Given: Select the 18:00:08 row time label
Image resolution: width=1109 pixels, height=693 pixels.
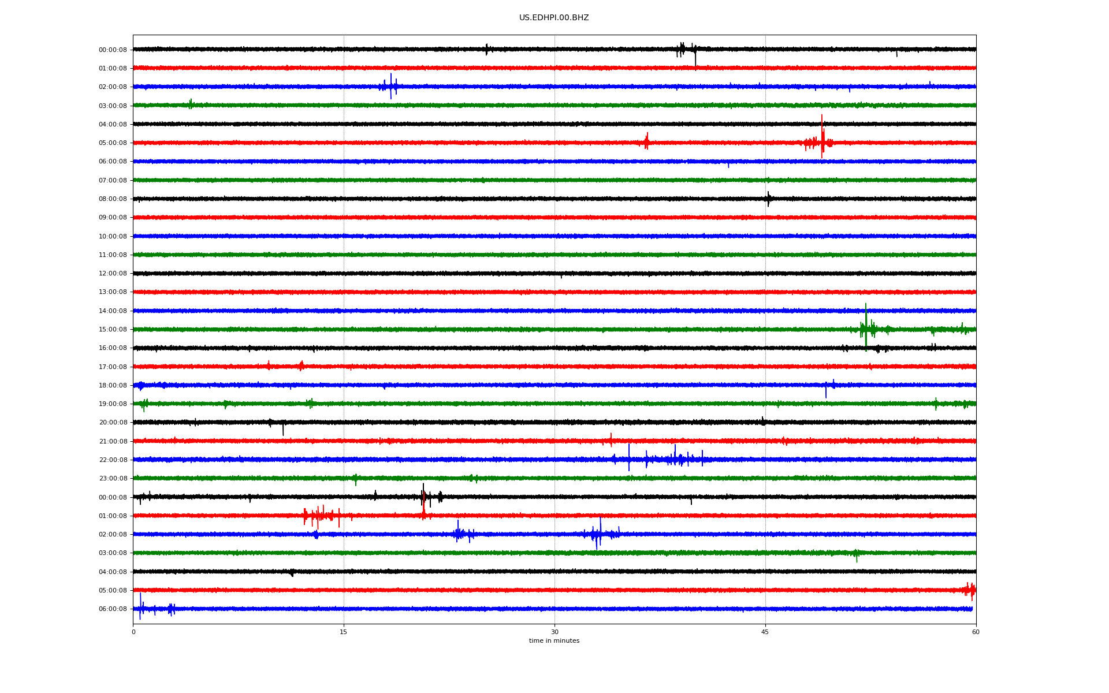Looking at the screenshot, I should [x=113, y=386].
